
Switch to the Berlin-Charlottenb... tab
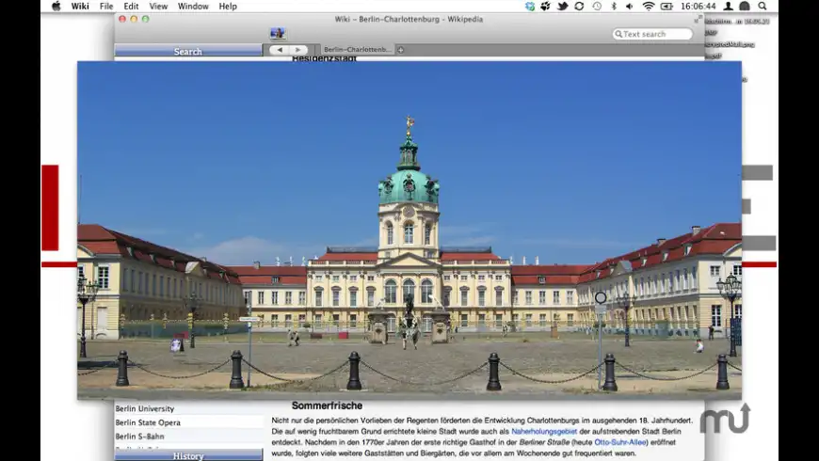(x=358, y=50)
